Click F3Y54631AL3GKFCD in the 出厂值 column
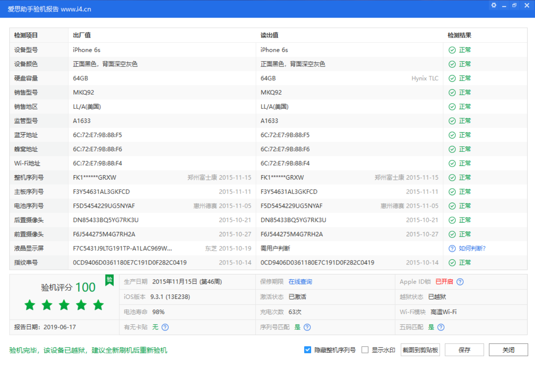 tap(101, 192)
